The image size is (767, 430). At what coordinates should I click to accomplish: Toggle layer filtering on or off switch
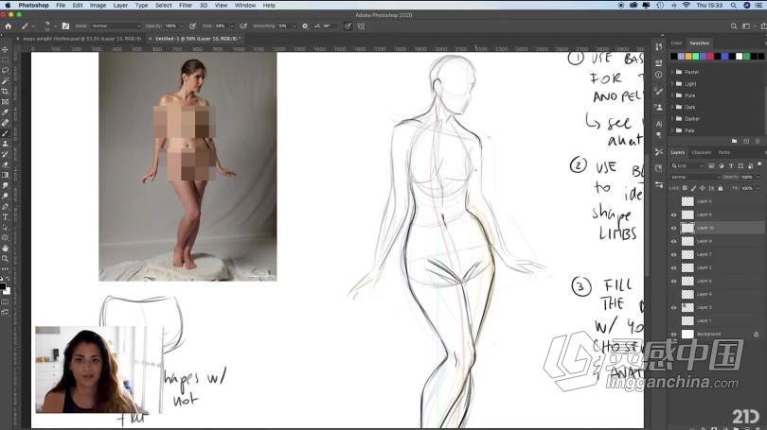(759, 165)
